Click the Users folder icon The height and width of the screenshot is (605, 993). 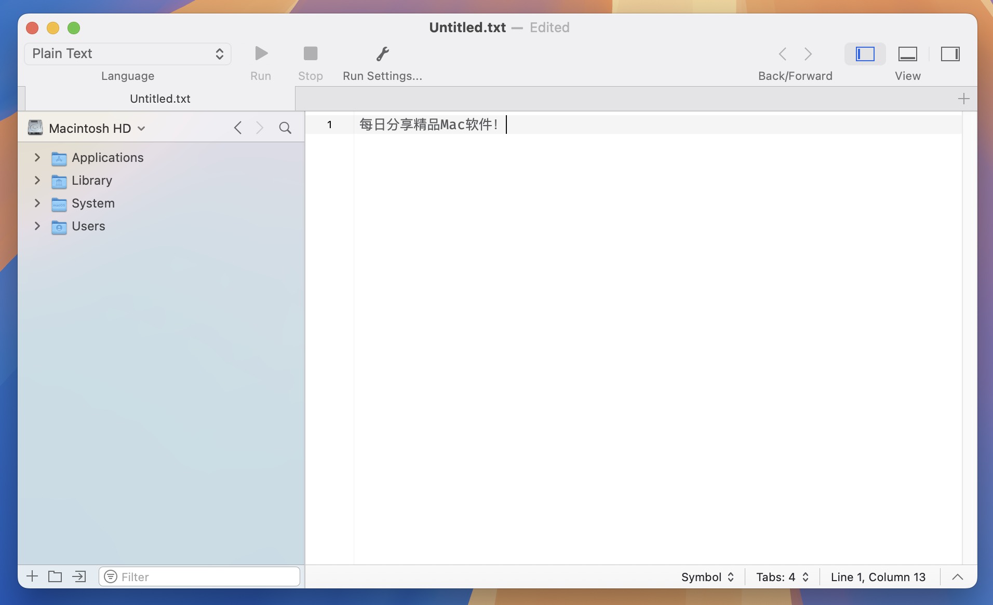[59, 227]
